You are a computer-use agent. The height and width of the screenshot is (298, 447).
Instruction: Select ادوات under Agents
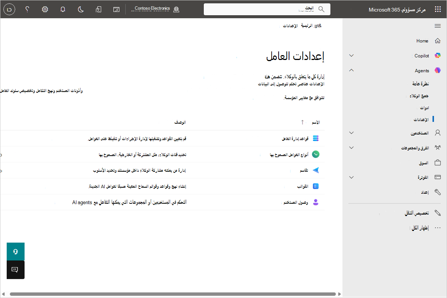pyautogui.click(x=425, y=108)
